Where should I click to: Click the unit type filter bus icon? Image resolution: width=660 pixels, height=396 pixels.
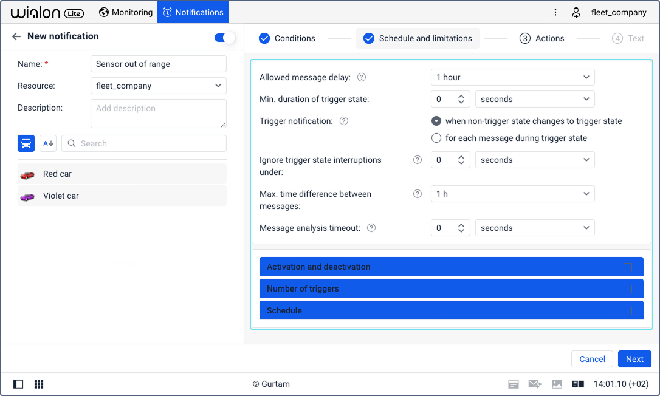point(26,143)
